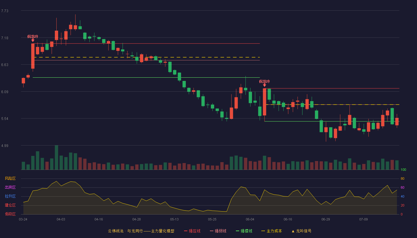This screenshot has width=417, height=238.
Task: Click the 4.99 price axis label
Action: (x=5, y=146)
